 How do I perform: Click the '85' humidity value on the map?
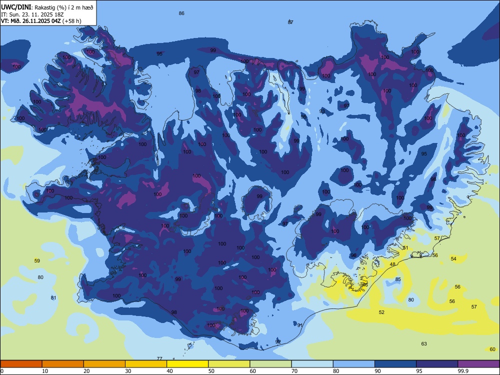[398, 279]
